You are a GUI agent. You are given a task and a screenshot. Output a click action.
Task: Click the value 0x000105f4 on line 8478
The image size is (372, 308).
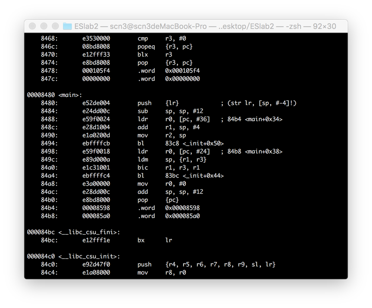coord(182,71)
